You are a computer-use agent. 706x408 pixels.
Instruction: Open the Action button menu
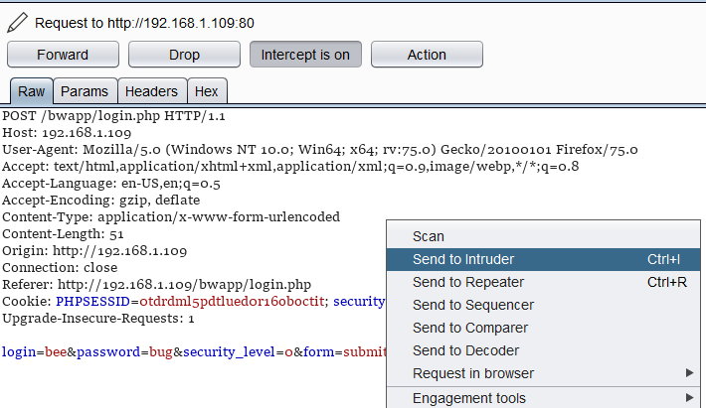pos(427,55)
